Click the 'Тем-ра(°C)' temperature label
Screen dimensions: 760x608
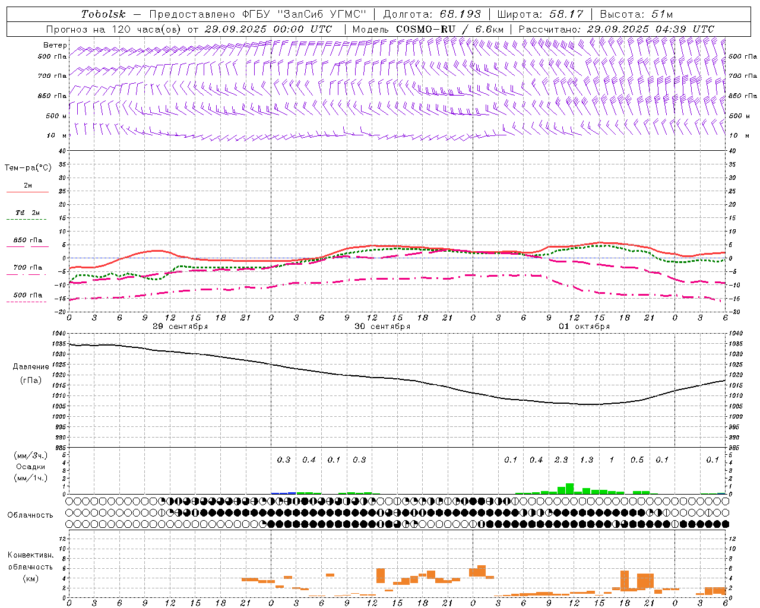28,168
